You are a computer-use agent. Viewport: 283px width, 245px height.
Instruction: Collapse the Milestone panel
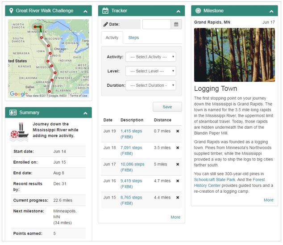[x=271, y=11]
